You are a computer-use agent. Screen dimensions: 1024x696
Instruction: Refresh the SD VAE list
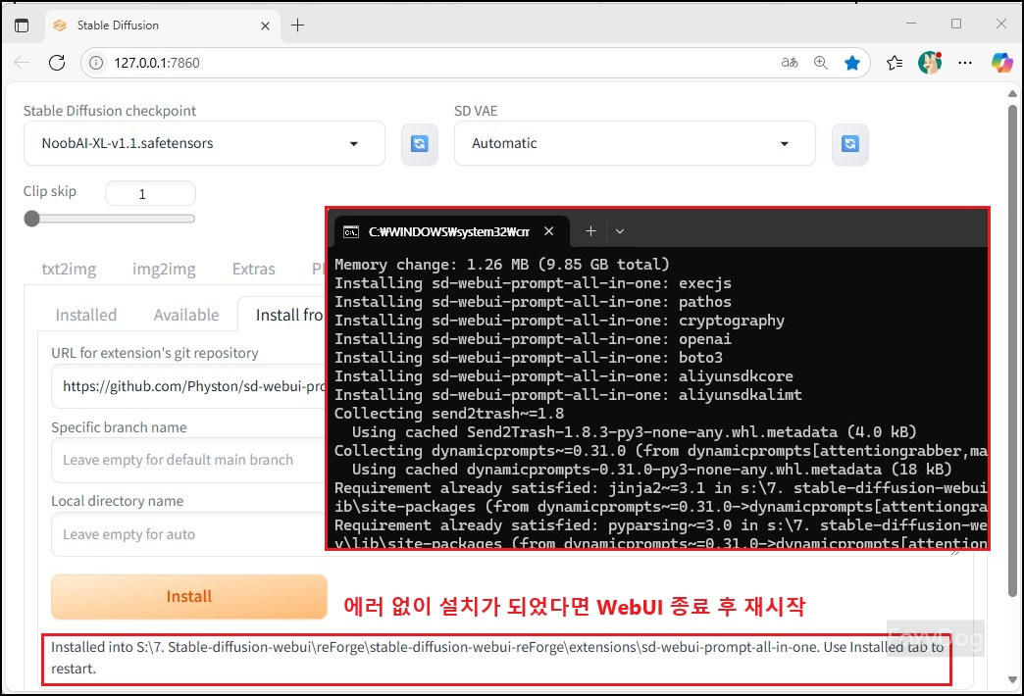[x=850, y=144]
